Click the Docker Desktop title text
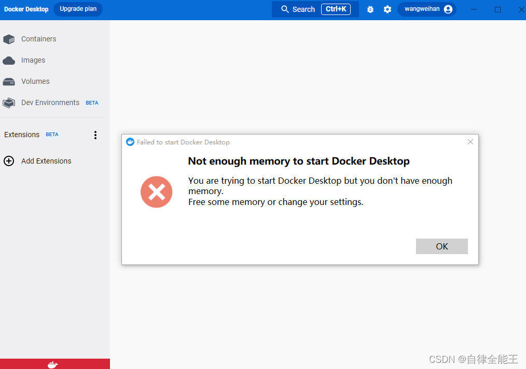 (x=26, y=9)
